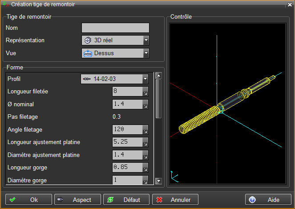This screenshot has height=209, width=295.
Task: Click arrow button beside Longueur ajustement platine
Action: [145, 142]
